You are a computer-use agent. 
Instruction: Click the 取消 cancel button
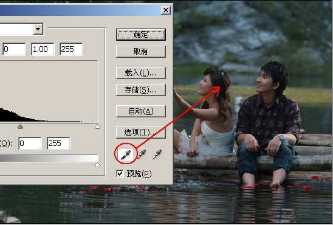pyautogui.click(x=141, y=52)
